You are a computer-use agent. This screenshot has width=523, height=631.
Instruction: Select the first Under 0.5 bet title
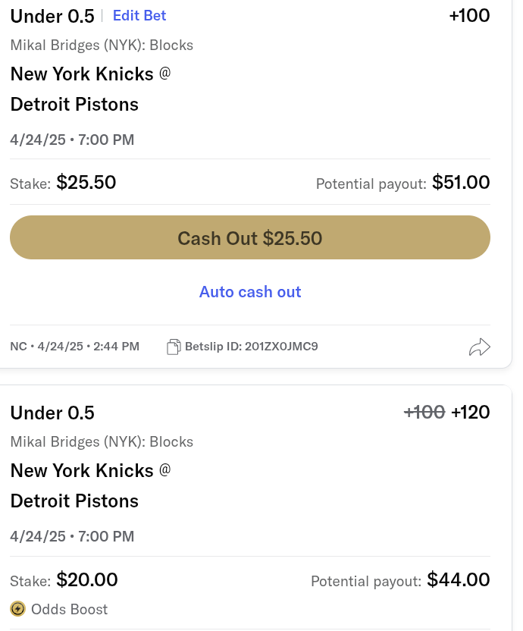[x=52, y=17]
